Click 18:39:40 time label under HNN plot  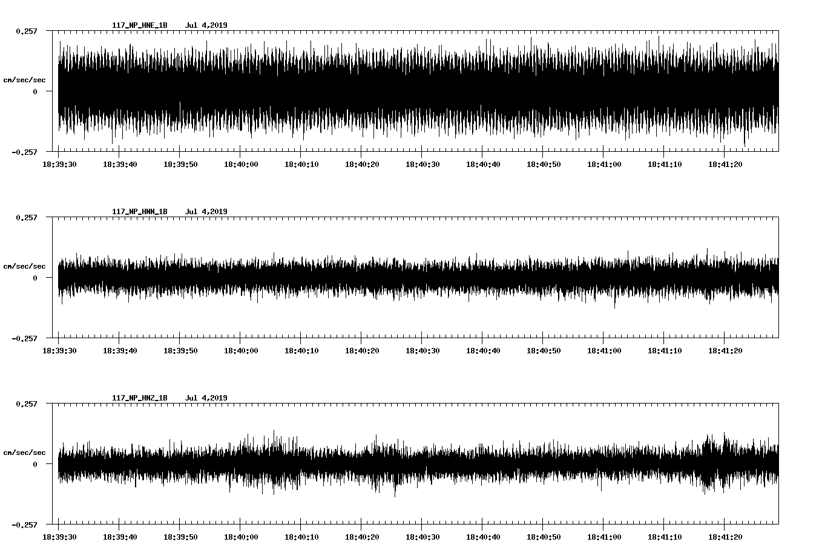tap(120, 350)
